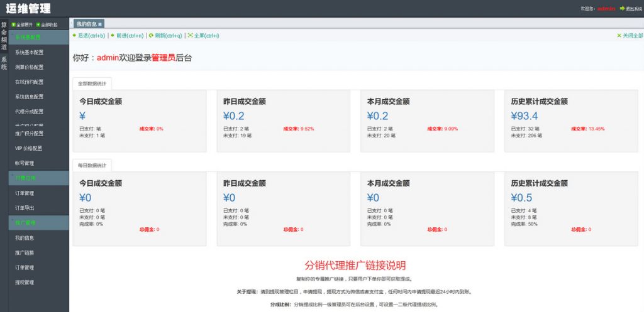This screenshot has width=644, height=312.
Task: Switch to the 全部数据统计 tab
Action: (x=92, y=82)
